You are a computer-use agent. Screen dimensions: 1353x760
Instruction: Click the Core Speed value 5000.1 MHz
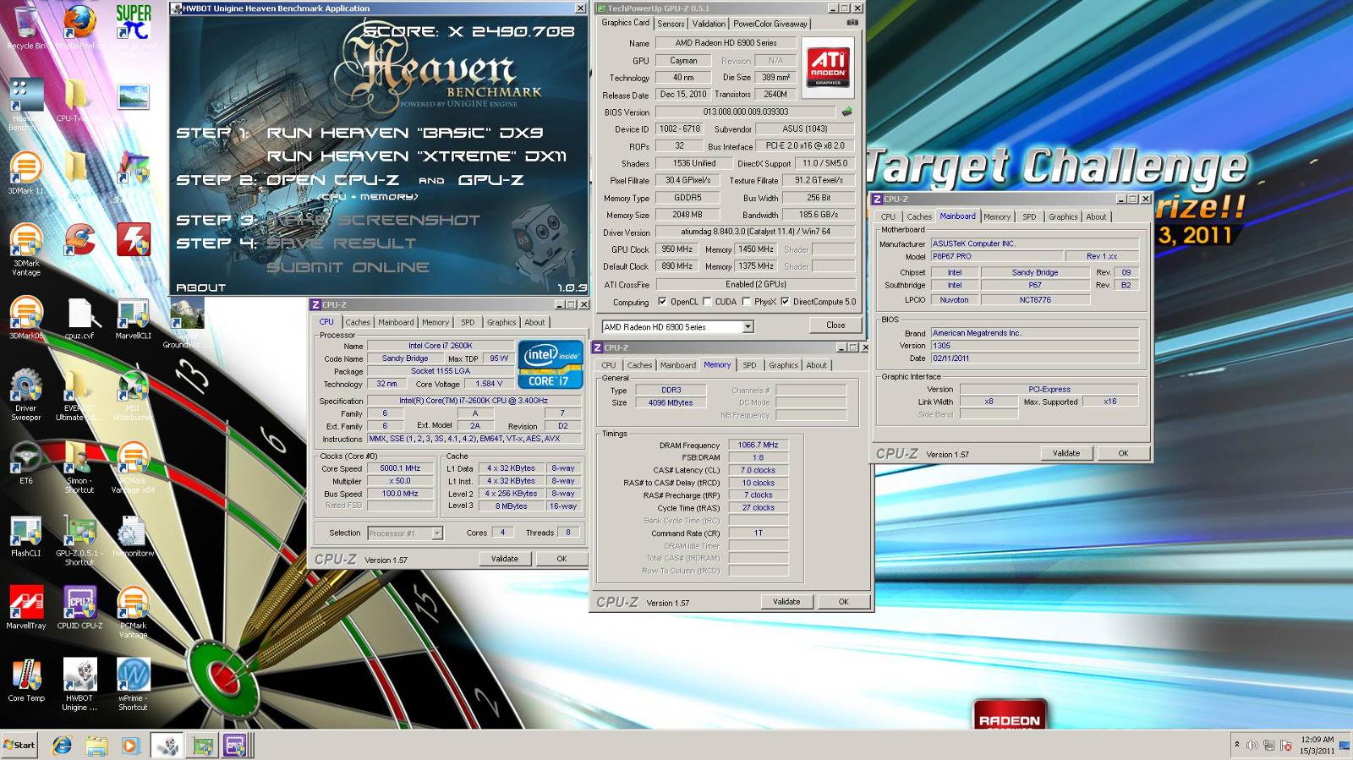click(400, 468)
